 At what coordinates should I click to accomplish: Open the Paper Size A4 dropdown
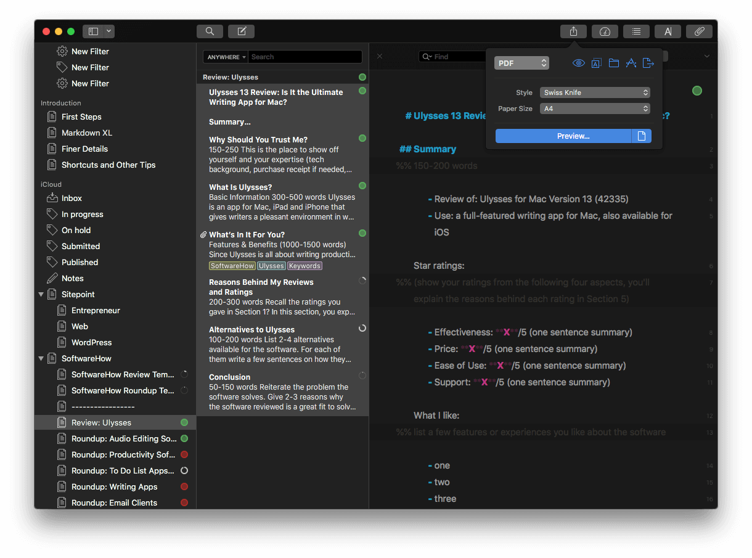click(595, 109)
